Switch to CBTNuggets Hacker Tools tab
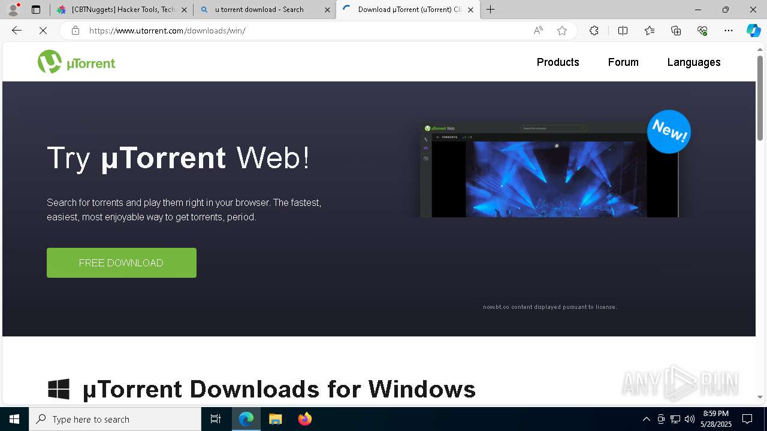767x431 pixels. [121, 10]
